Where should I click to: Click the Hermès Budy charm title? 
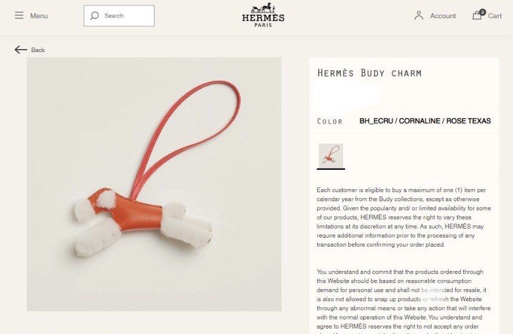point(369,73)
